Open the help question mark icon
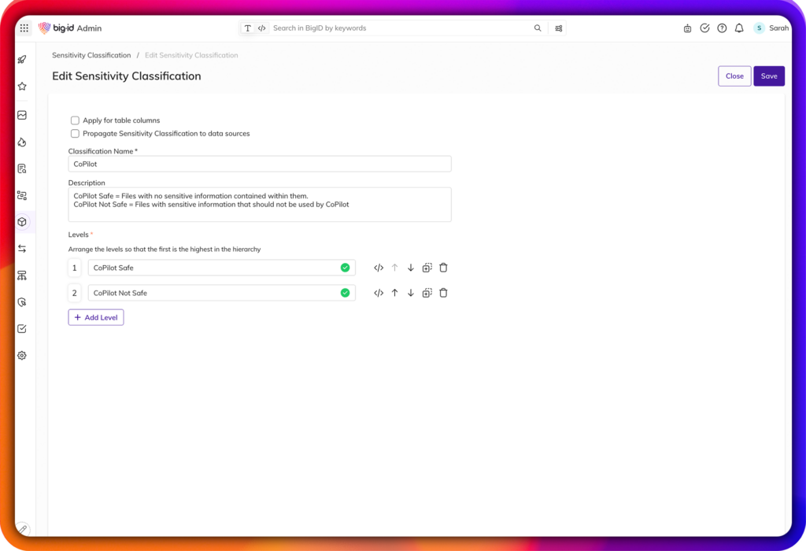 [x=722, y=28]
